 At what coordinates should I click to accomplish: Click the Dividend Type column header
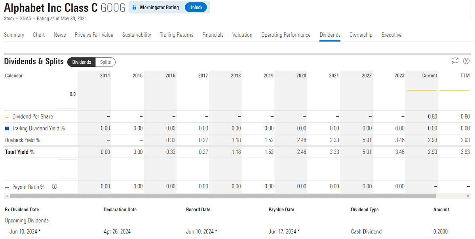365,210
